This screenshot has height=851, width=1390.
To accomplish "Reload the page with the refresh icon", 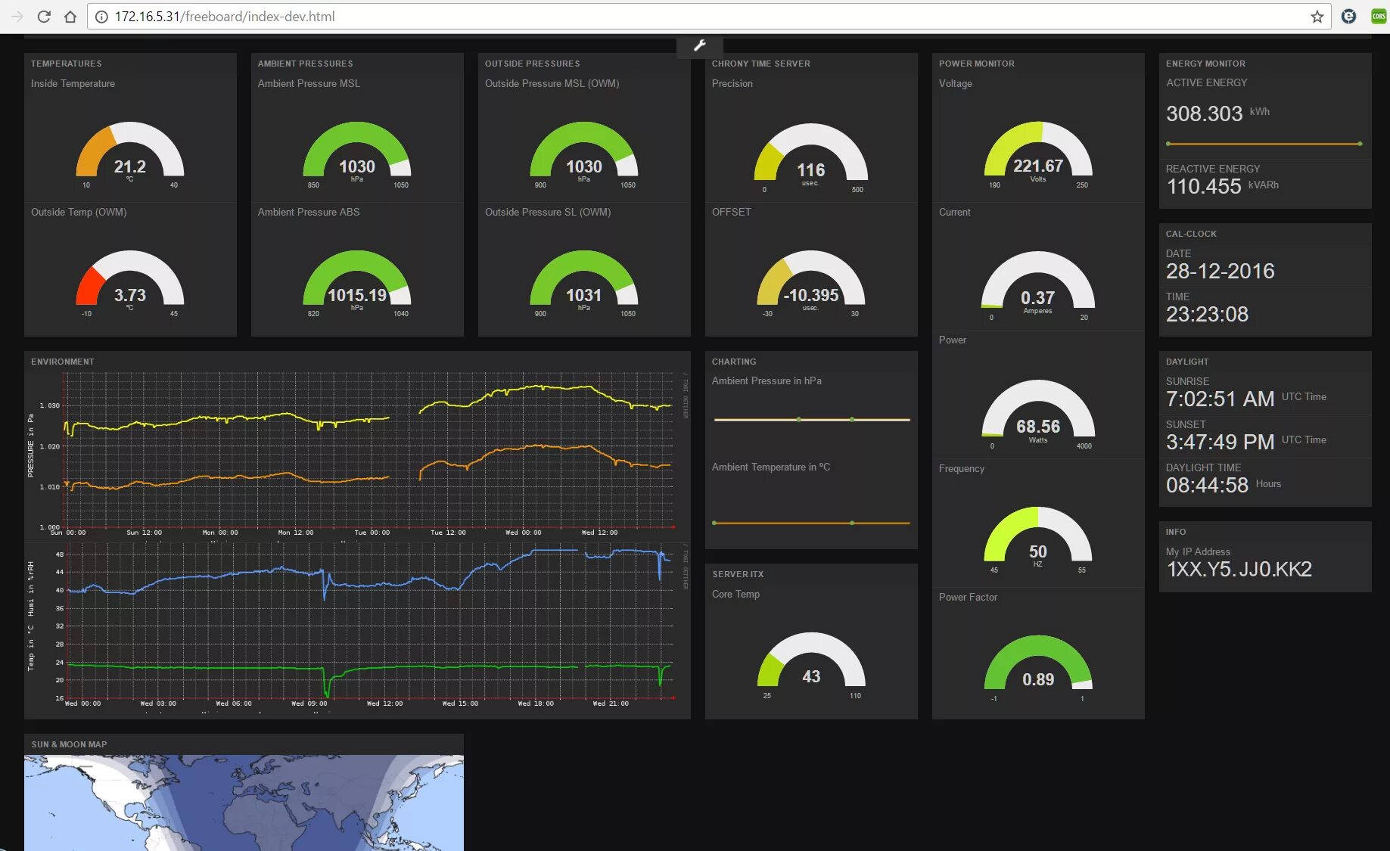I will pos(44,17).
